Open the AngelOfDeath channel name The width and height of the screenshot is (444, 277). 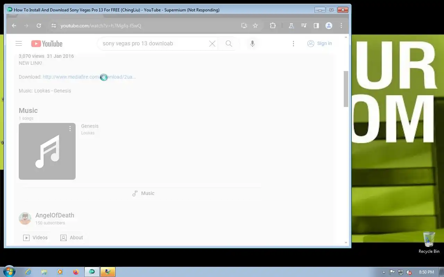pyautogui.click(x=55, y=215)
